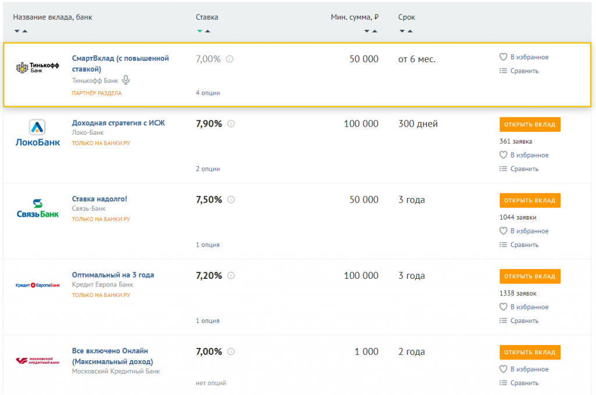Click Тинькофф Банк logo
The height and width of the screenshot is (395, 596).
pyautogui.click(x=37, y=67)
